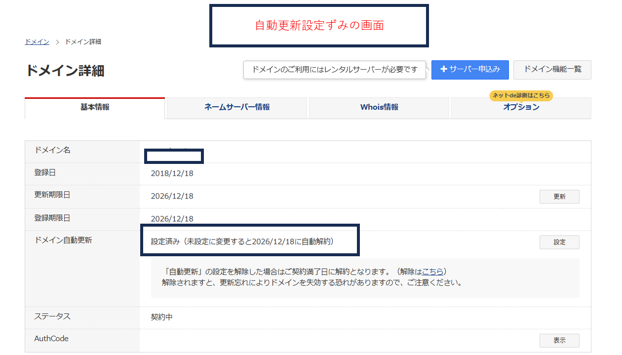Viewport: 622px width, 355px height.
Task: Open the ドメイン機能一覧 button
Action: [x=552, y=70]
